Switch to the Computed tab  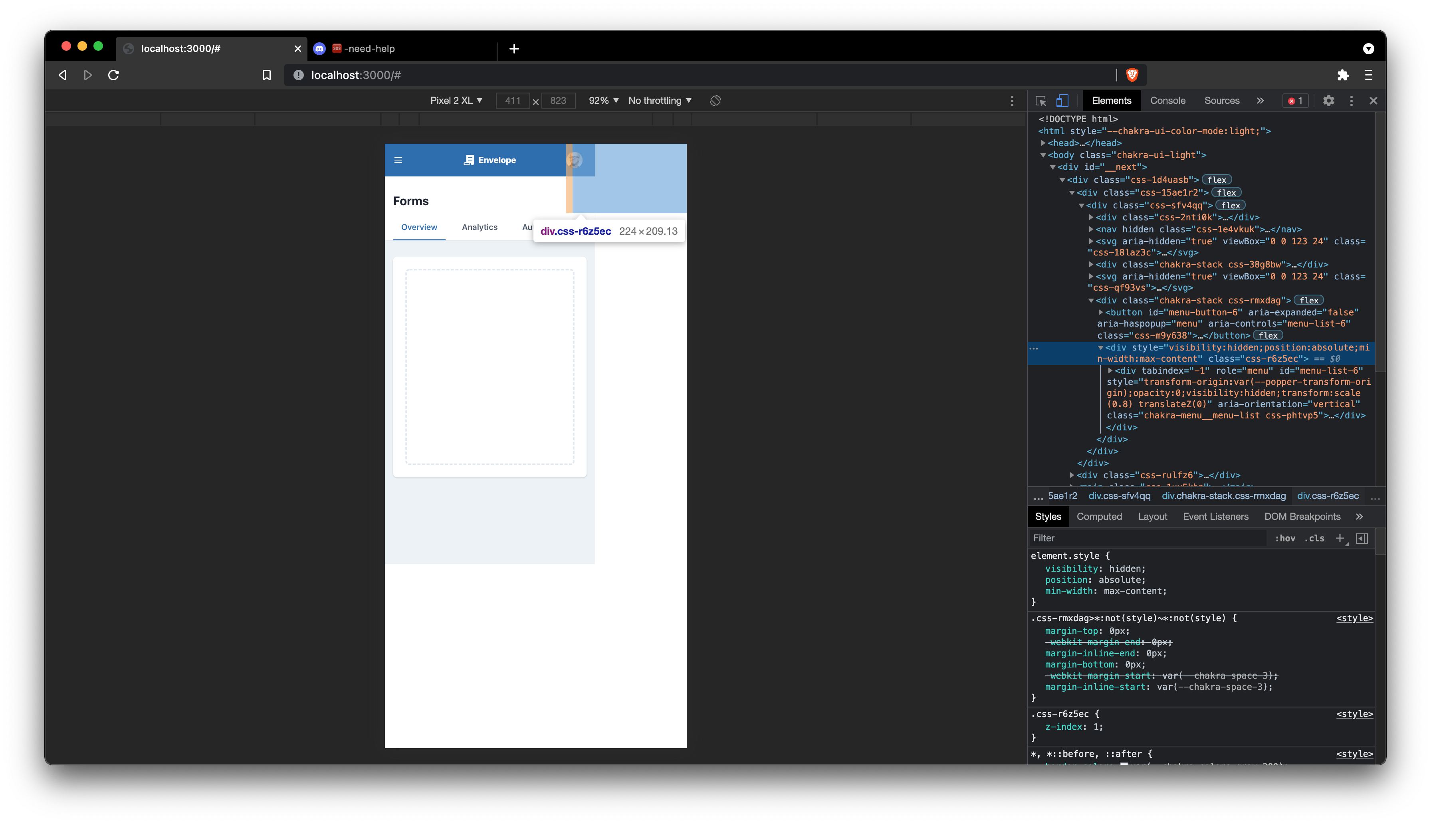1099,516
